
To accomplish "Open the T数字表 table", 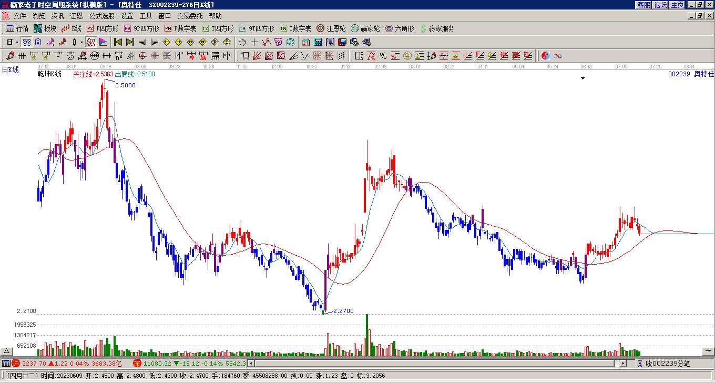I will (x=295, y=28).
